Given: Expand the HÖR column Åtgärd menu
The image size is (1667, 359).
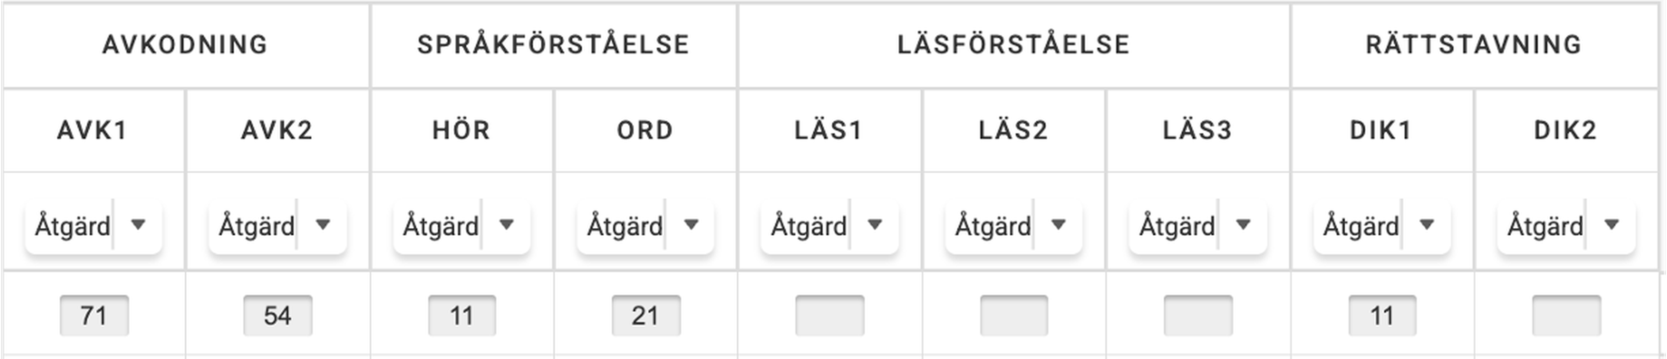Looking at the screenshot, I should pos(461,225).
